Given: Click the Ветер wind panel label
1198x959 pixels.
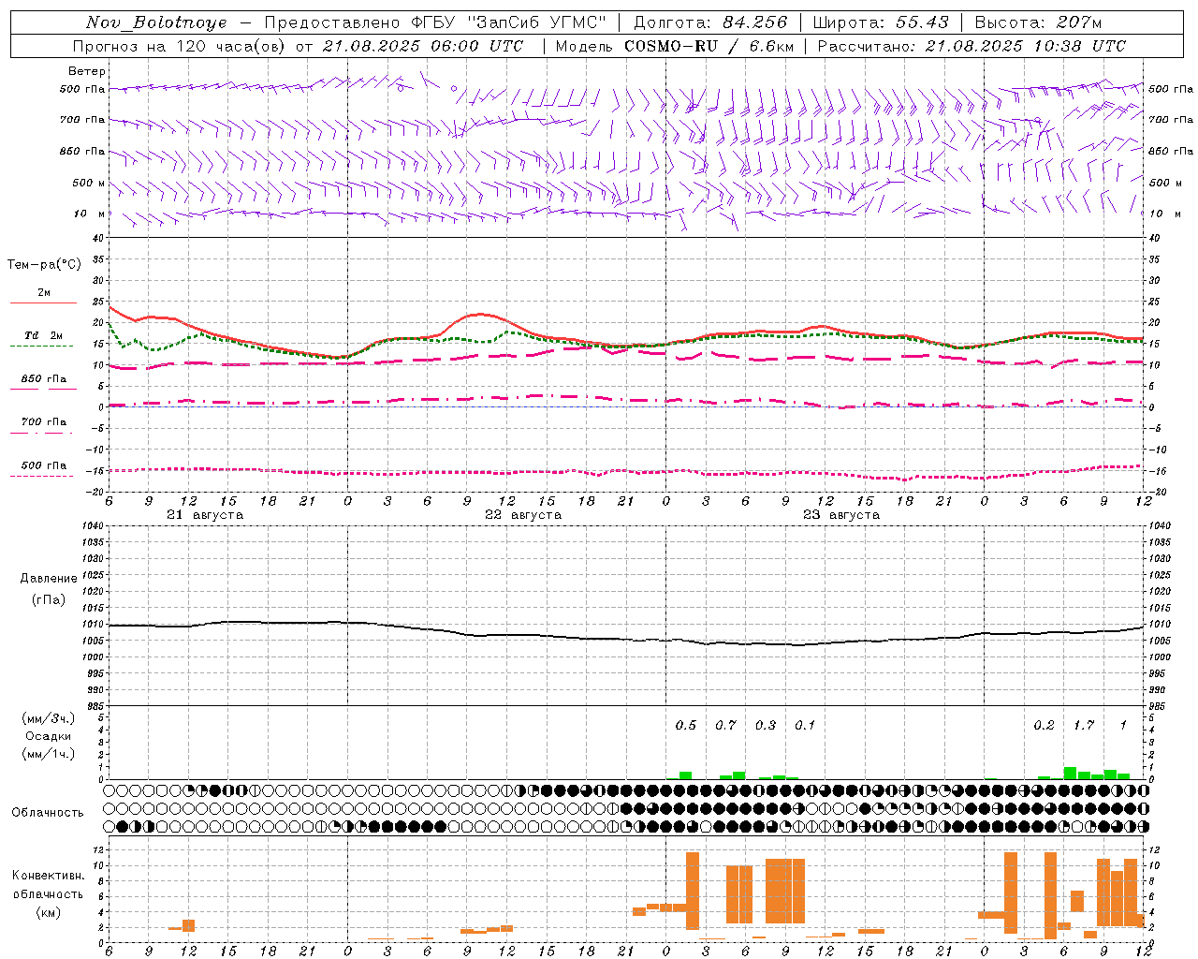Looking at the screenshot, I should tap(87, 71).
